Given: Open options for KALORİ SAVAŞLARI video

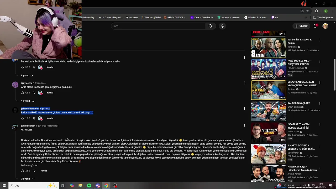Looking at the screenshot, I should pos(320,104).
